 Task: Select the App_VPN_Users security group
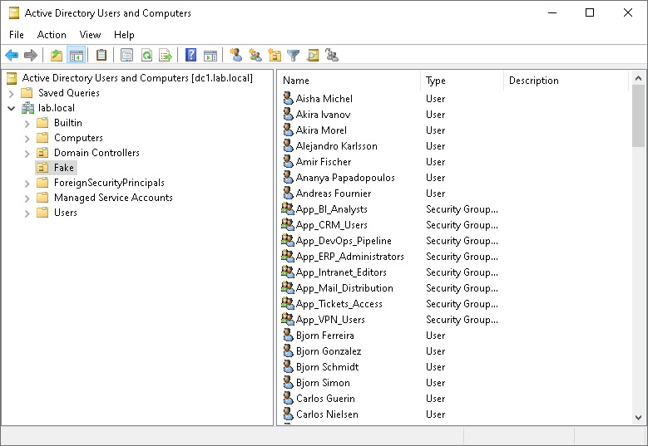[x=330, y=320]
